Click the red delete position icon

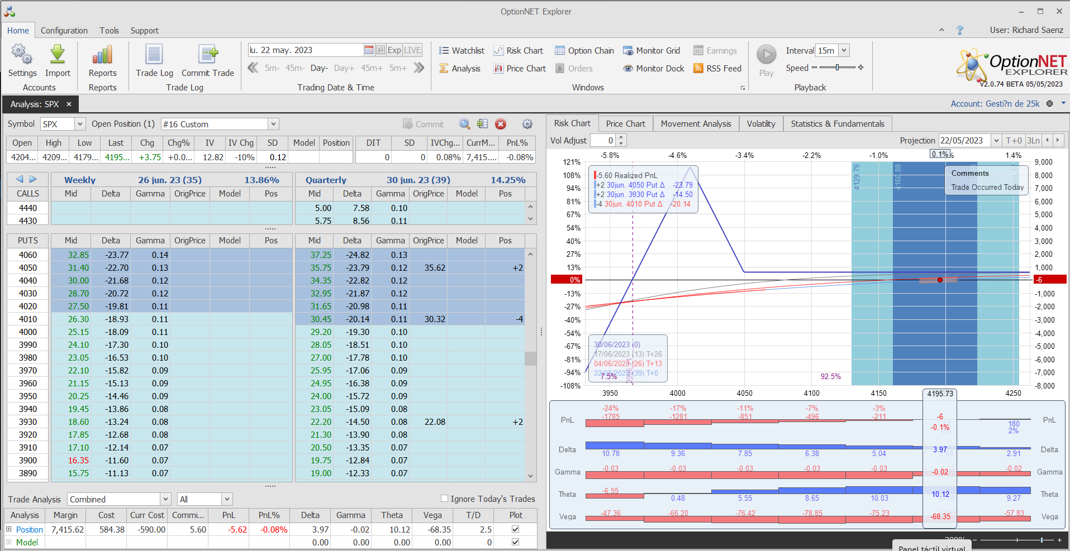501,124
